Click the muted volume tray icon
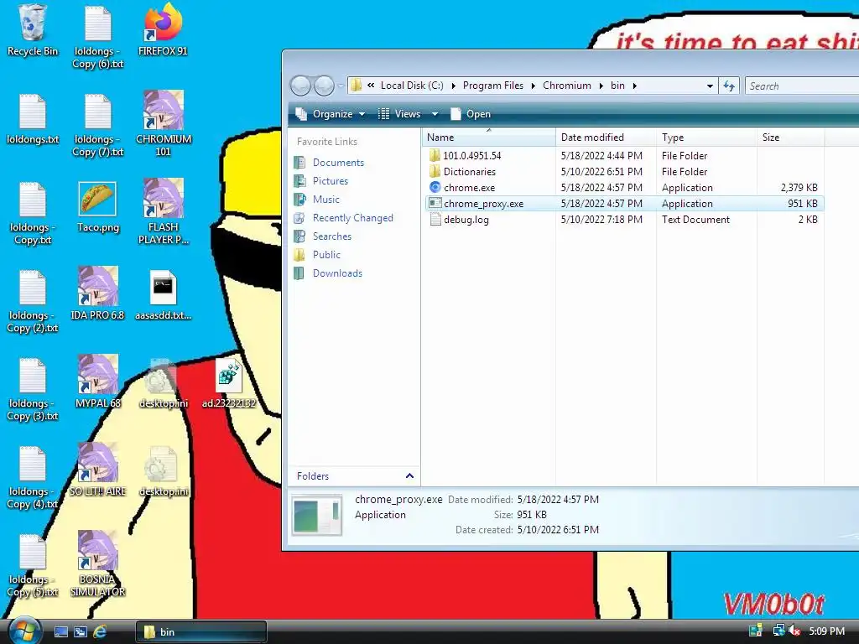859x644 pixels. (794, 631)
